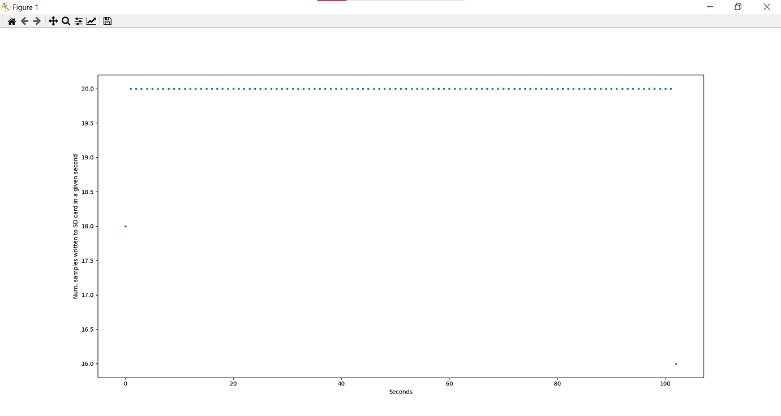
Task: Click the Seconds label under the x-axis
Action: point(401,391)
